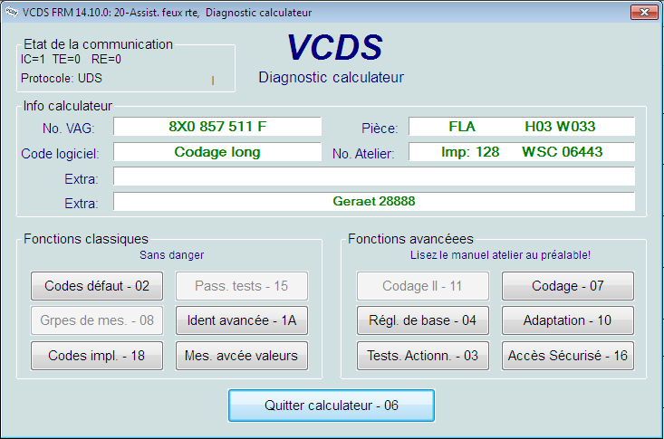Click the No. Atelier: label
Screen dimensions: 664x439
(363, 154)
